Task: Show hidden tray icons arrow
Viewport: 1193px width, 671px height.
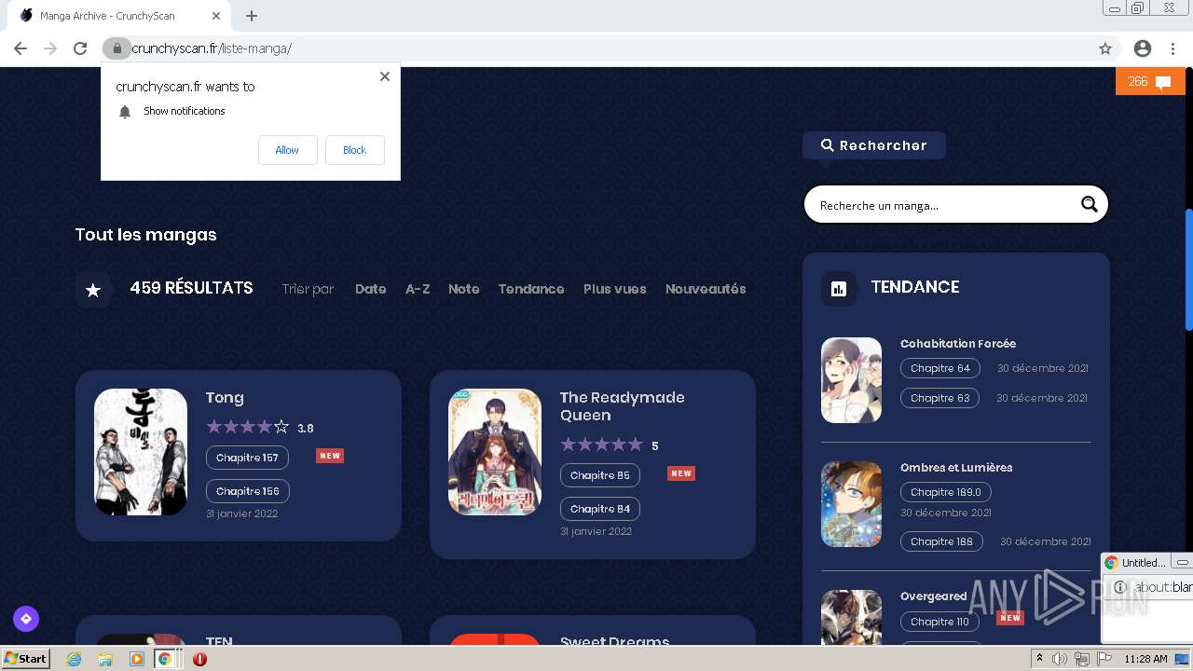Action: (x=1039, y=659)
